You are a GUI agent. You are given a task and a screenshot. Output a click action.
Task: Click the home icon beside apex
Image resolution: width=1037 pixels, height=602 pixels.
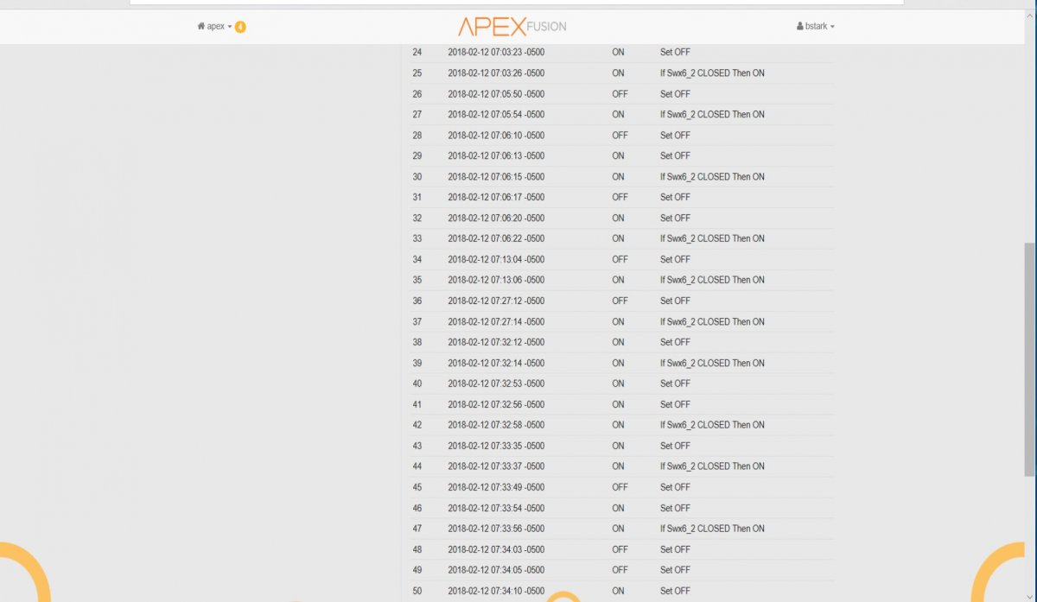201,27
